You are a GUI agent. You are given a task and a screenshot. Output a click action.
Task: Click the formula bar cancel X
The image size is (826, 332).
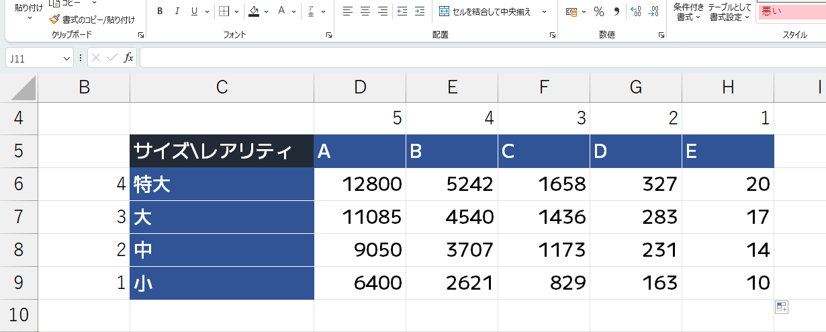pos(97,58)
